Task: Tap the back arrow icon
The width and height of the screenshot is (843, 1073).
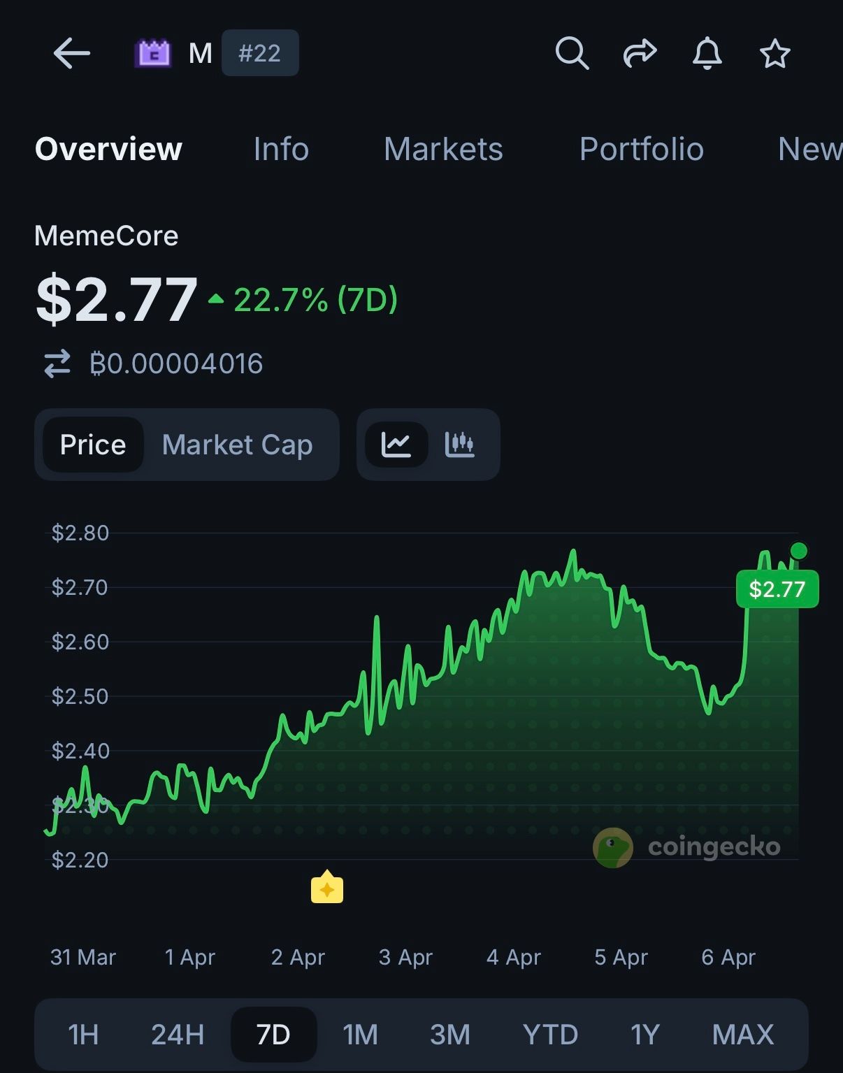Action: click(x=71, y=53)
